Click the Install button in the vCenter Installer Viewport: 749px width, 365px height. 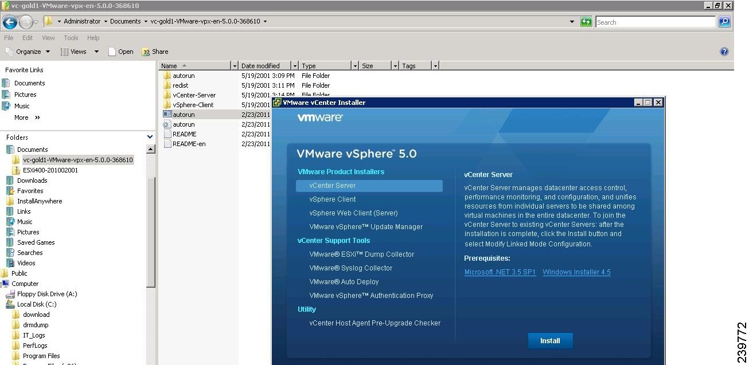pyautogui.click(x=550, y=340)
